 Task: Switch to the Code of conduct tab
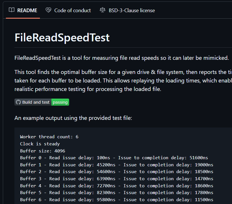point(73,10)
